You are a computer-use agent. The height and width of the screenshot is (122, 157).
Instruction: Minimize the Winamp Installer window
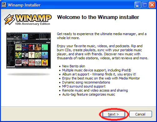(138, 5)
